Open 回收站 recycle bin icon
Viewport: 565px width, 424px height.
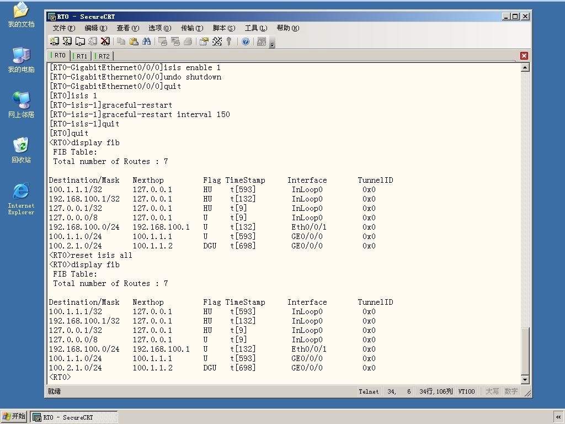[x=22, y=150]
